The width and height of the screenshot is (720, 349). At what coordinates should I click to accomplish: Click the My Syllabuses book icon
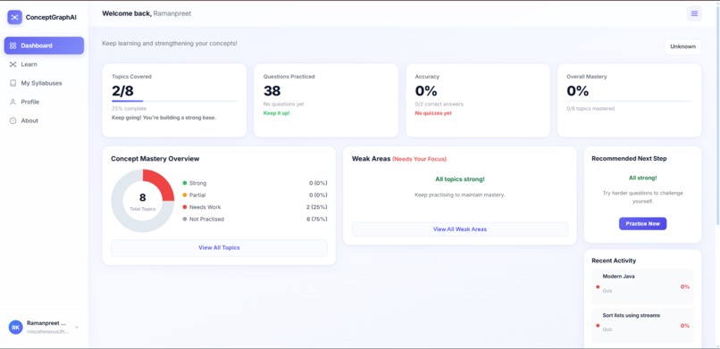[13, 84]
